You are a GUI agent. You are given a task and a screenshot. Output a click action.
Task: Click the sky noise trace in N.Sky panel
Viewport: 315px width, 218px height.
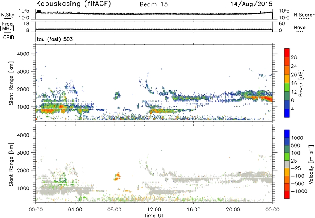(x=154, y=14)
